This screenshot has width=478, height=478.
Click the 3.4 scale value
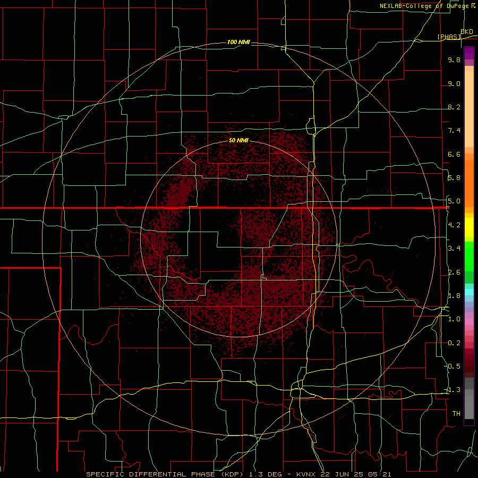pyautogui.click(x=454, y=249)
